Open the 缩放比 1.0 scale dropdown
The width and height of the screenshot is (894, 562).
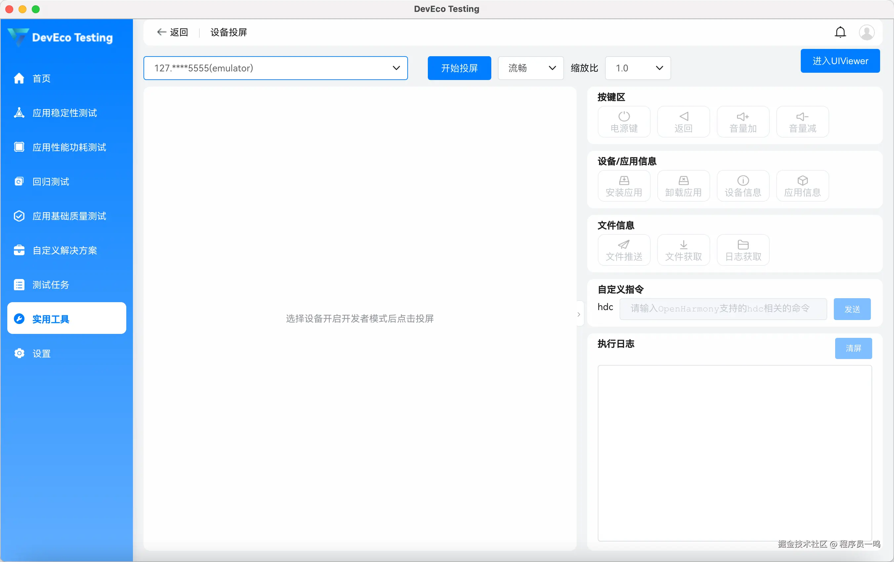[x=637, y=68]
